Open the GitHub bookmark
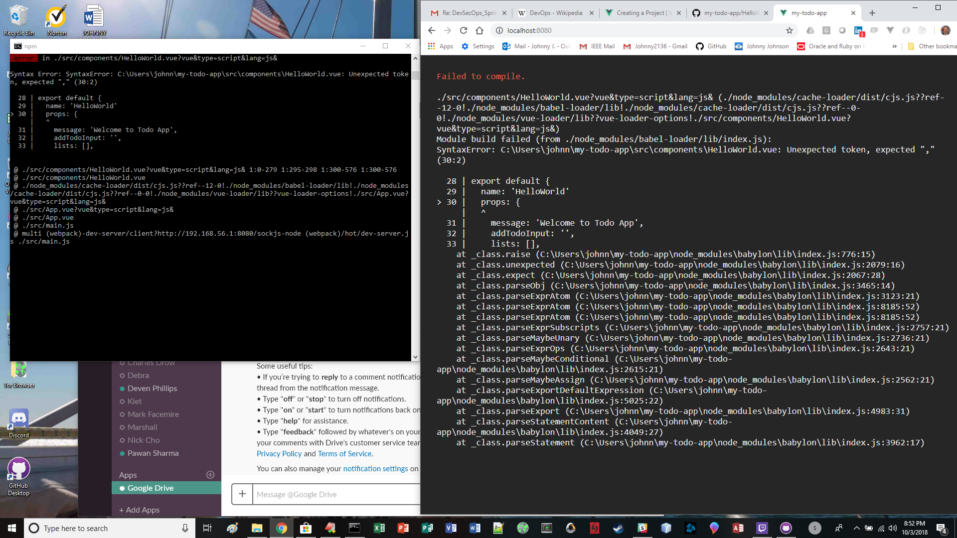Viewport: 957px width, 538px height. click(x=711, y=46)
